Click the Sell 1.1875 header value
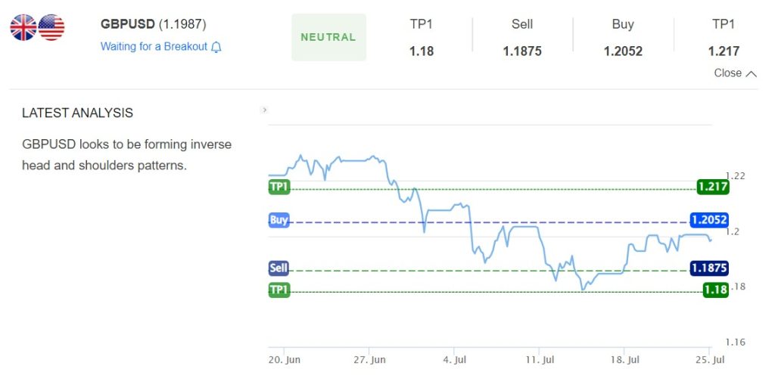The height and width of the screenshot is (378, 775). [522, 51]
